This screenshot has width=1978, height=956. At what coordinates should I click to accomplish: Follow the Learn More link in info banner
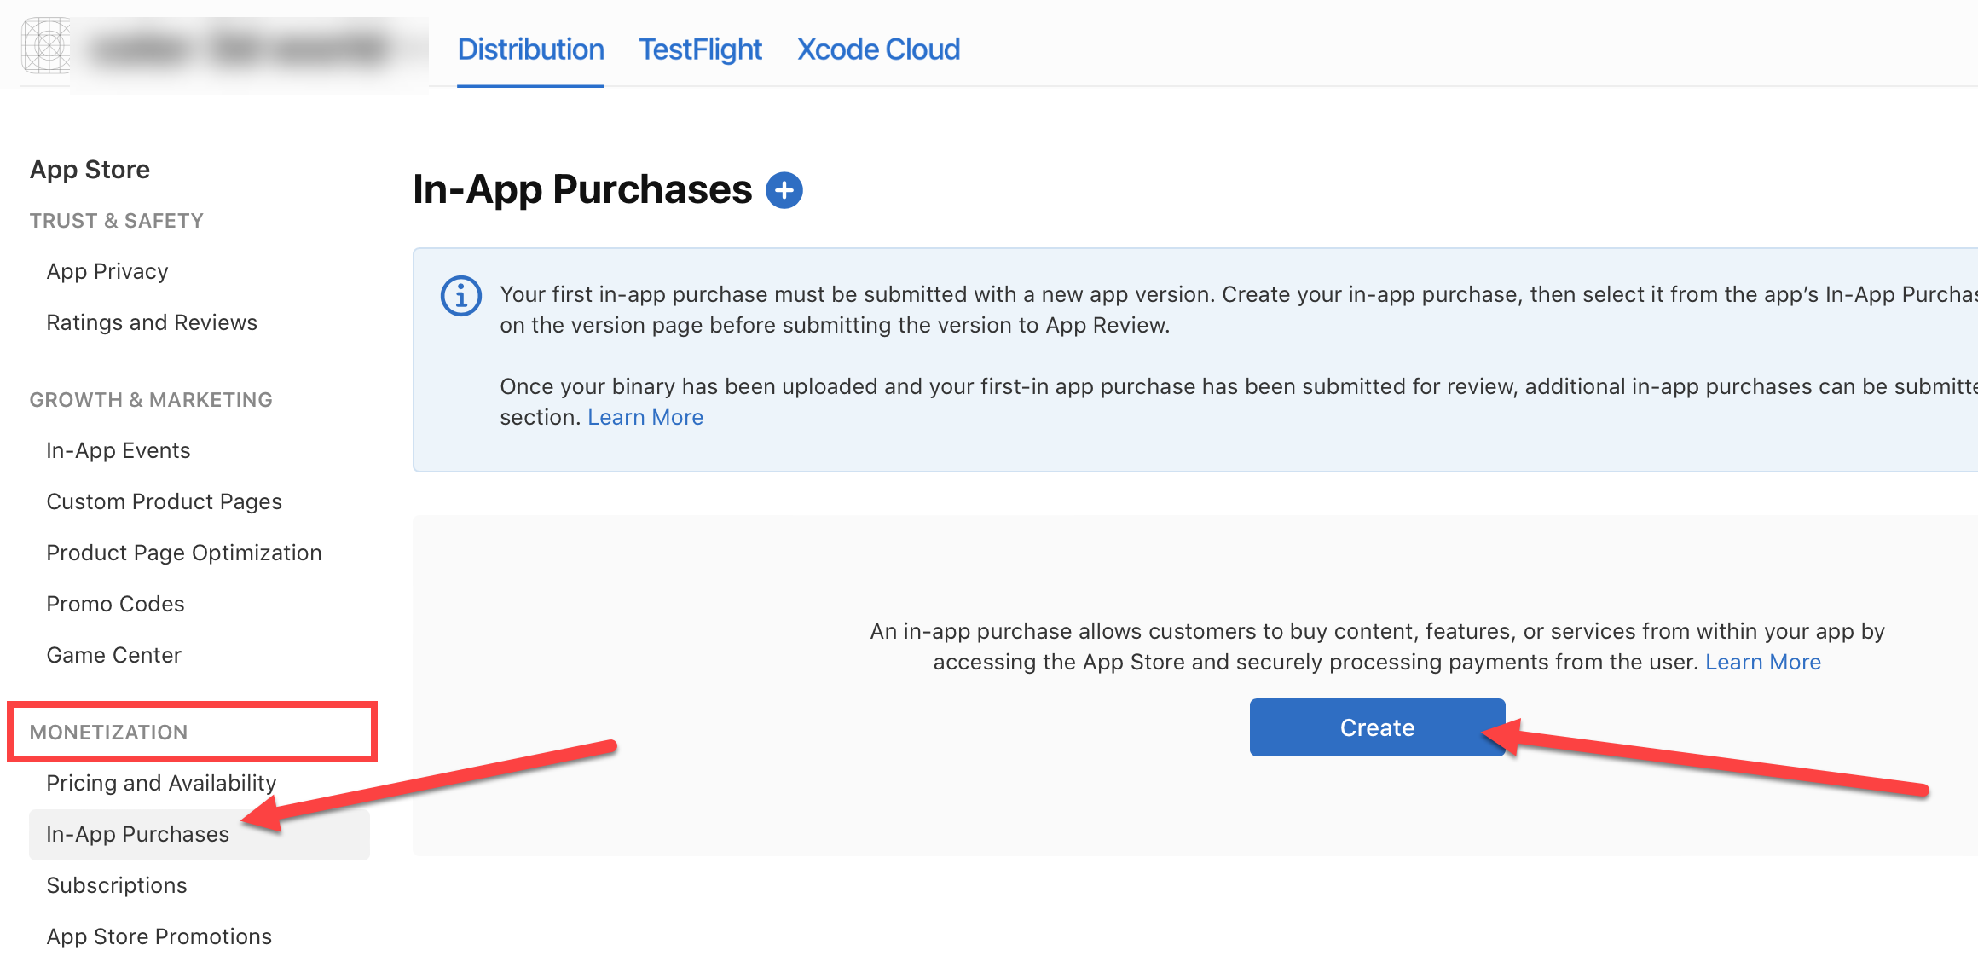pyautogui.click(x=645, y=417)
